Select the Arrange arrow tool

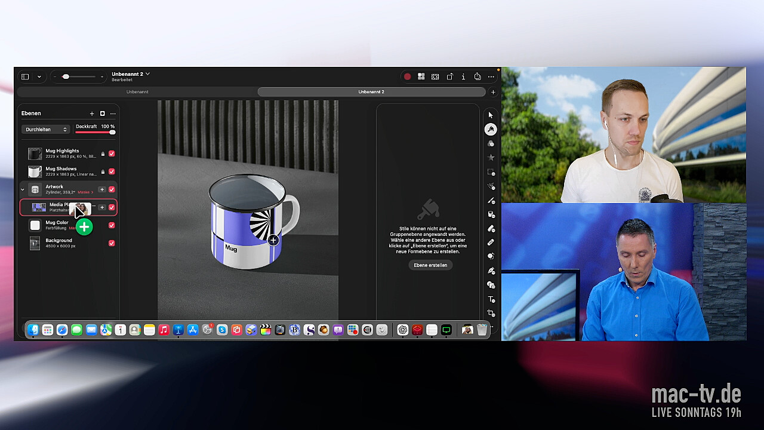tap(491, 115)
